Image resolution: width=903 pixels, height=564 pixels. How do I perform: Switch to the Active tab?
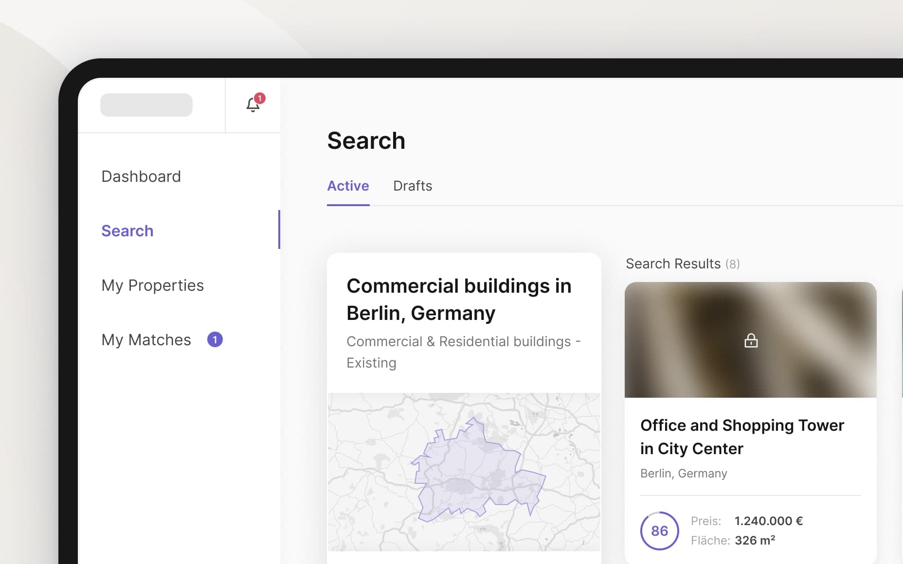[348, 186]
